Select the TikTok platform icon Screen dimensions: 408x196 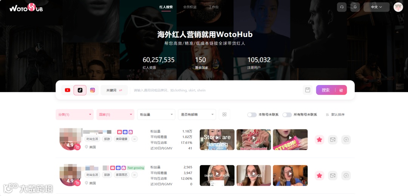pyautogui.click(x=80, y=90)
